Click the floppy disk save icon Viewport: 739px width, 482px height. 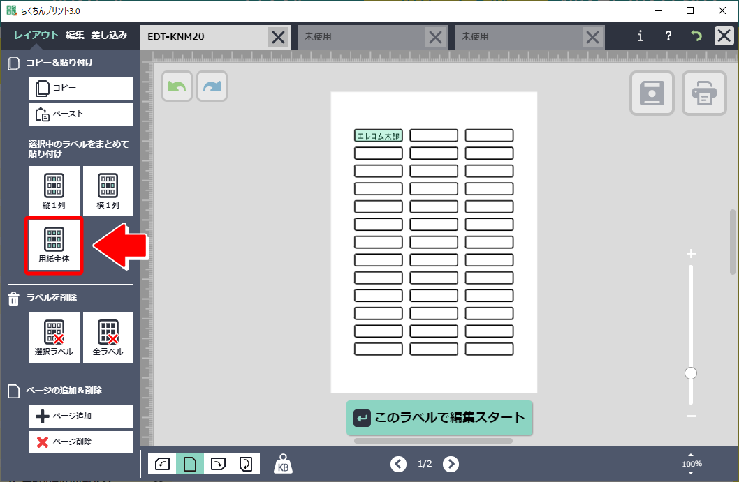point(652,93)
